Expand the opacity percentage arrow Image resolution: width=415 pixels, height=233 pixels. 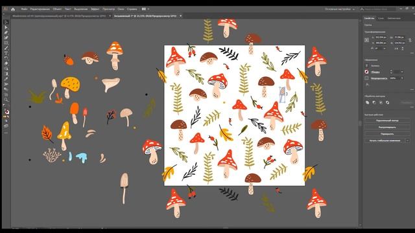[402, 78]
